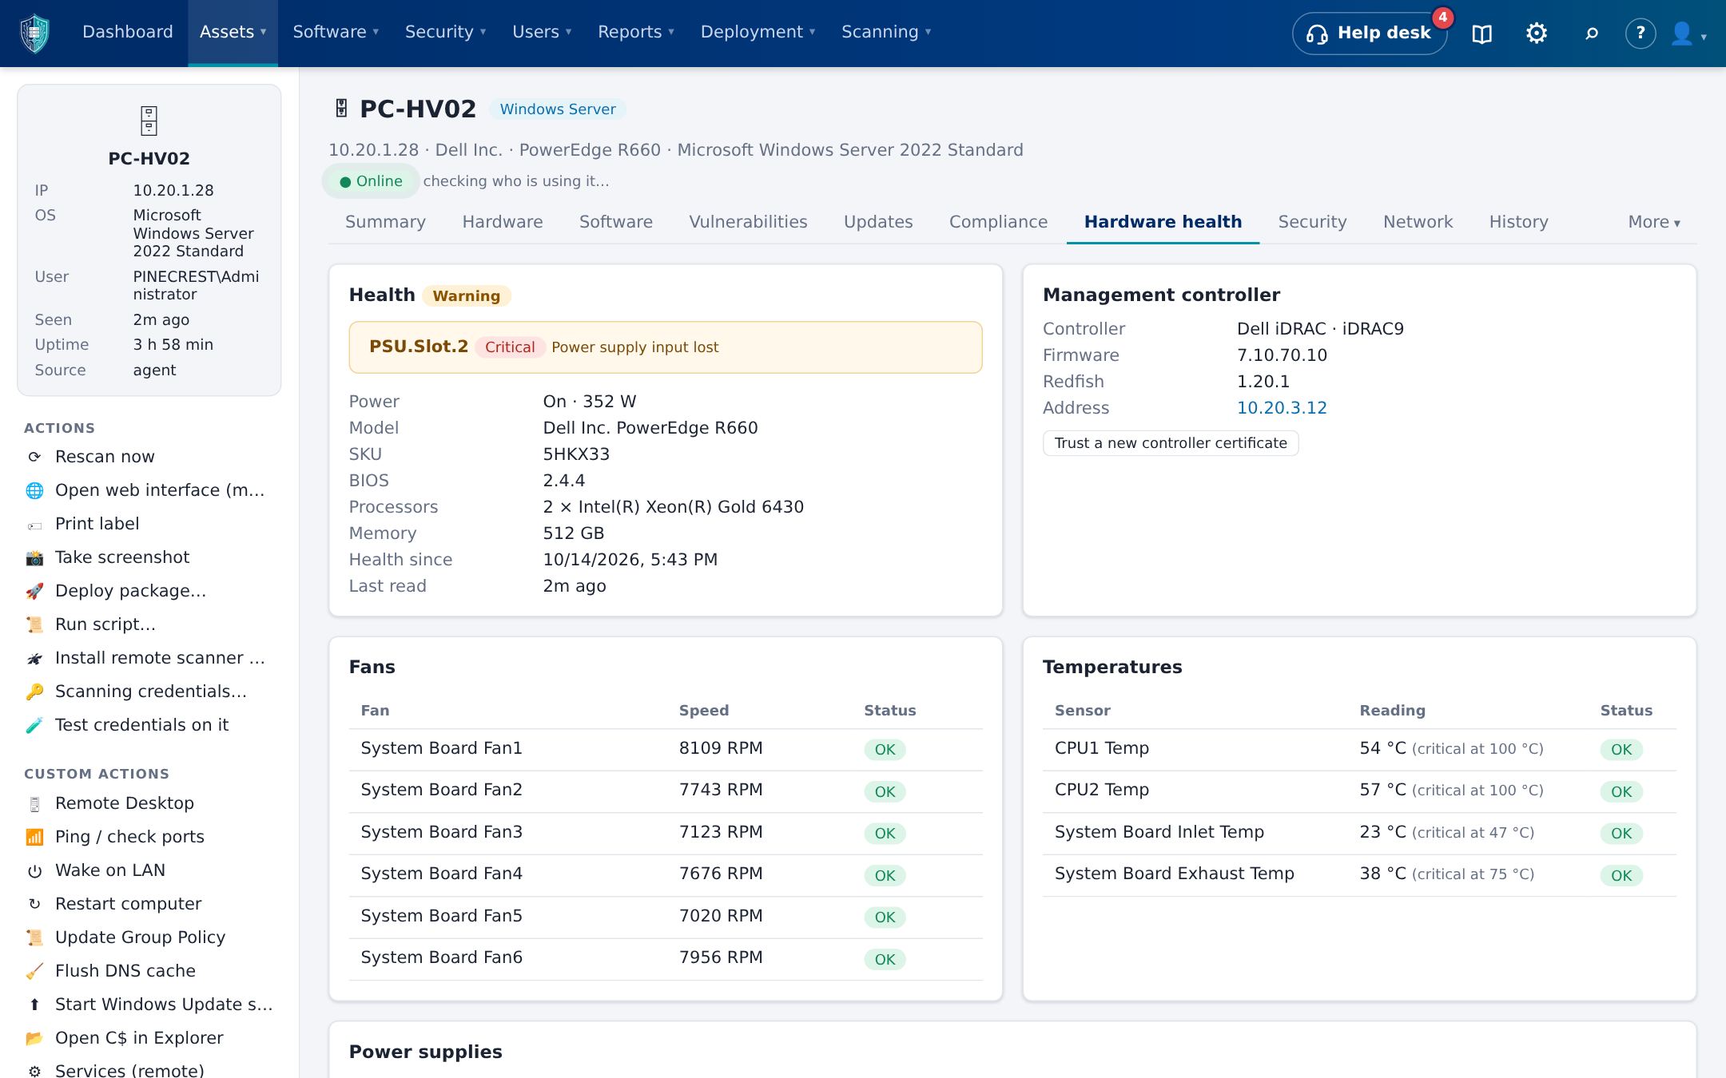Switch to the History tab

1518,222
